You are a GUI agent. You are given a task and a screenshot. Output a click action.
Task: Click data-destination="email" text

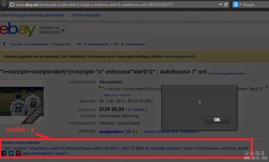45,154
